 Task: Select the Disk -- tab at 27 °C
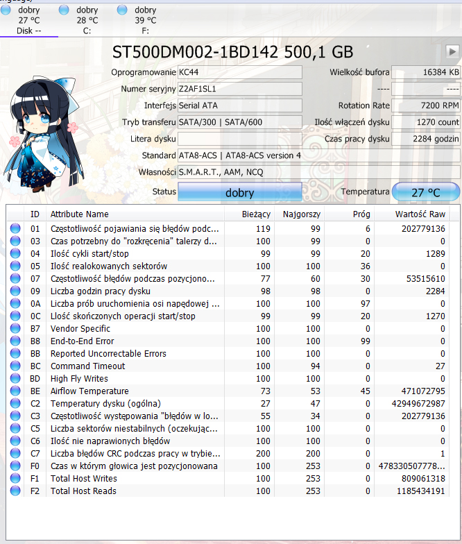[x=29, y=20]
